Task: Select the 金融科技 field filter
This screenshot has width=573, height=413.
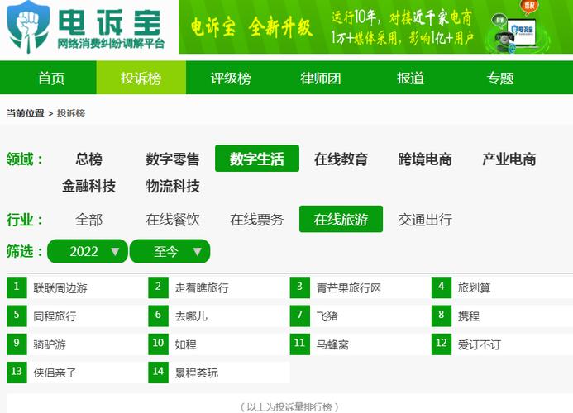Action: coord(88,186)
